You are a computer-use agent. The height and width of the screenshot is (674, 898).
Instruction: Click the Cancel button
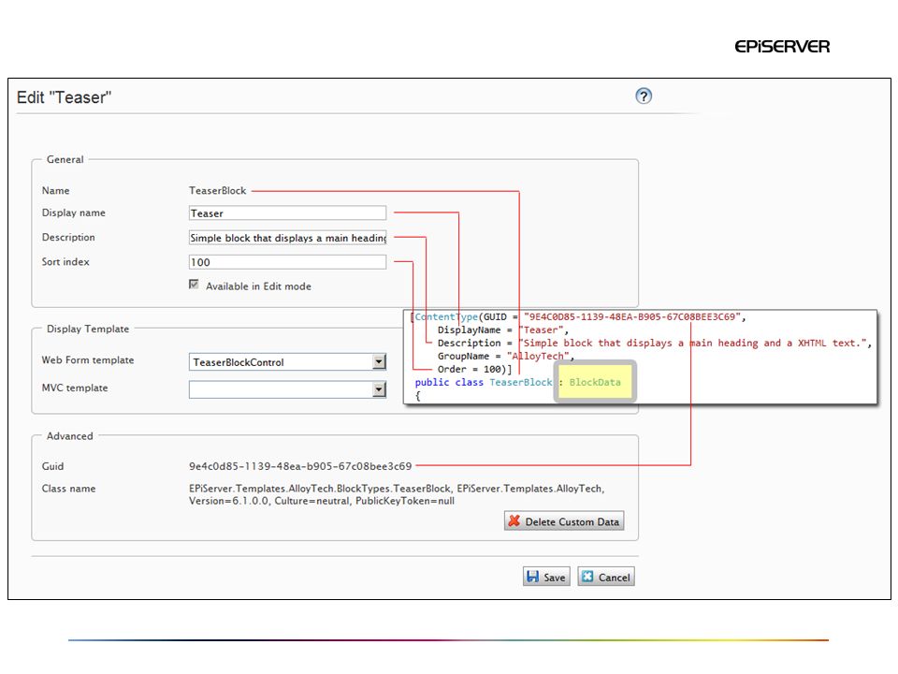point(606,577)
